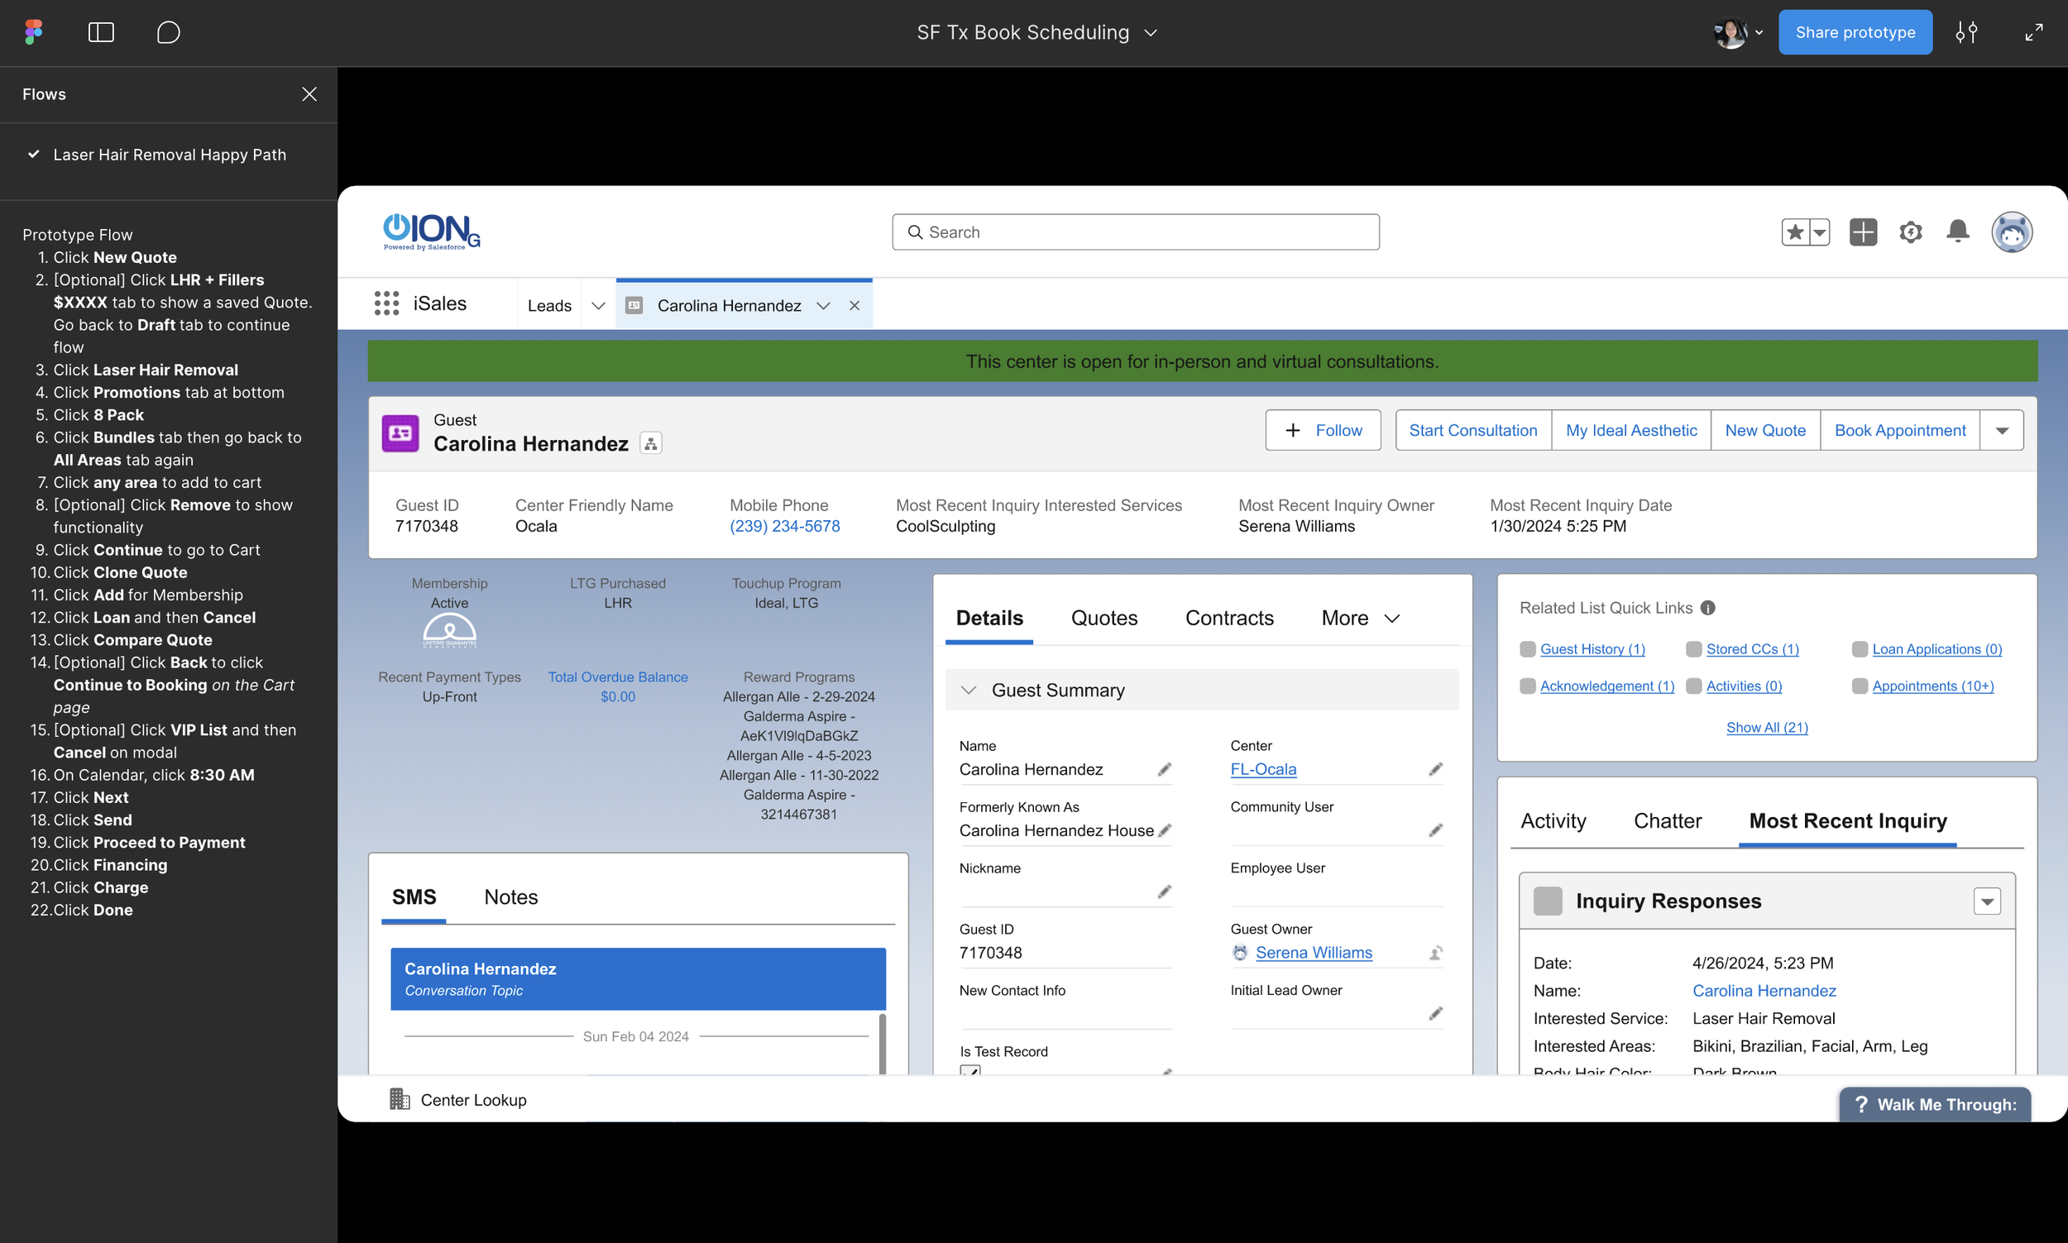Image resolution: width=2068 pixels, height=1243 pixels.
Task: View account hierarchy icon beside Carolina Hernandez
Action: pyautogui.click(x=651, y=444)
